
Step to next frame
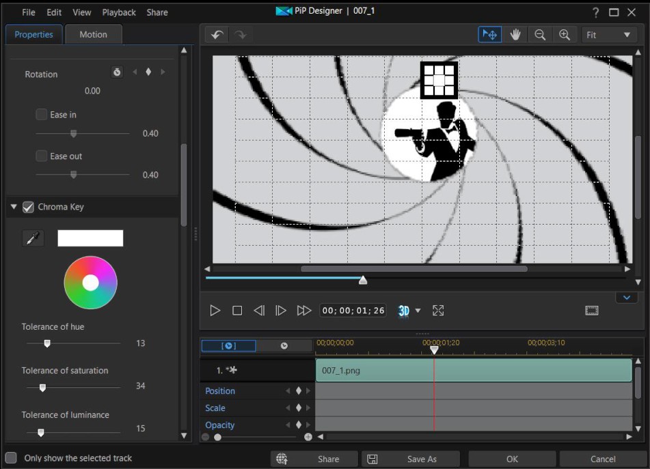(x=281, y=311)
